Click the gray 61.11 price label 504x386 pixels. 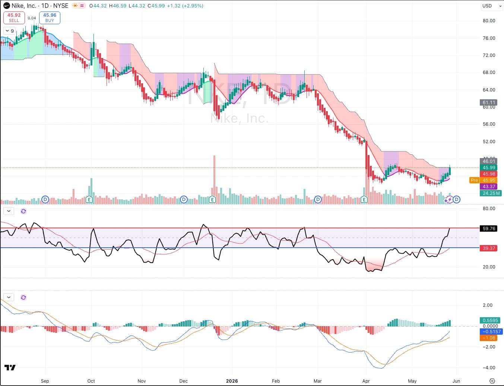pos(489,103)
